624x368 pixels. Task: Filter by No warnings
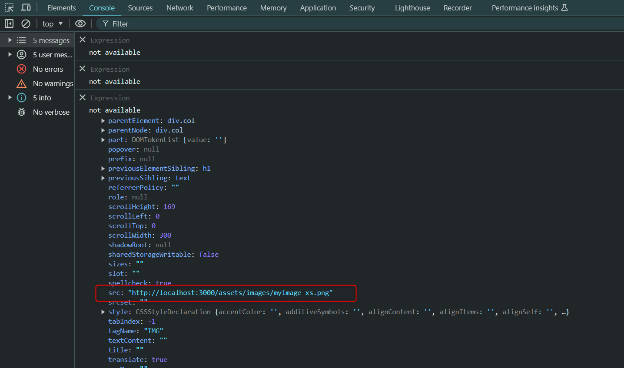point(53,83)
